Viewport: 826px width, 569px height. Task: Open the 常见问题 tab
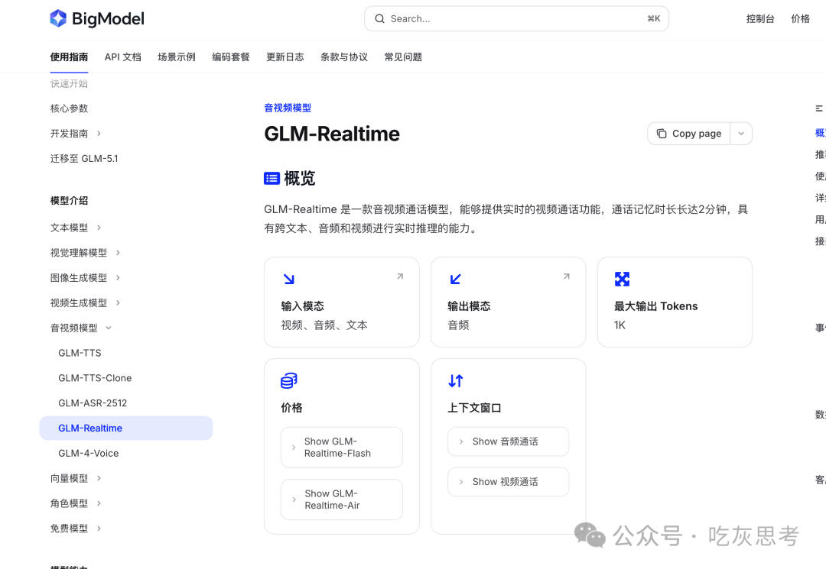[x=403, y=57]
